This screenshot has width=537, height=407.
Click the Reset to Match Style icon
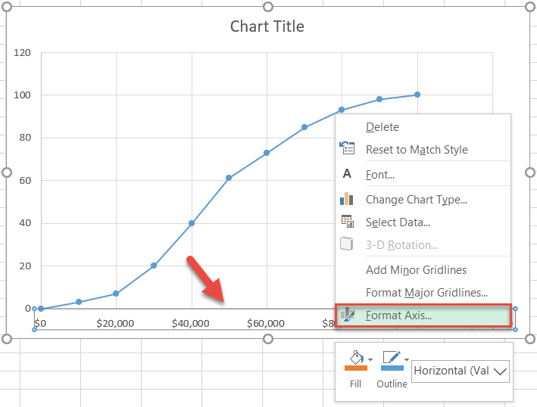(x=347, y=148)
